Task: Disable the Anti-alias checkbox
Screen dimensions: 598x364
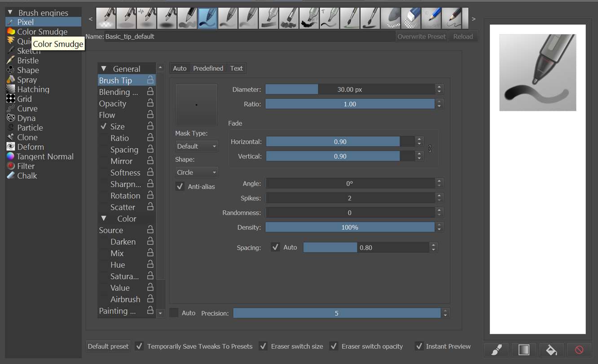Action: (180, 186)
